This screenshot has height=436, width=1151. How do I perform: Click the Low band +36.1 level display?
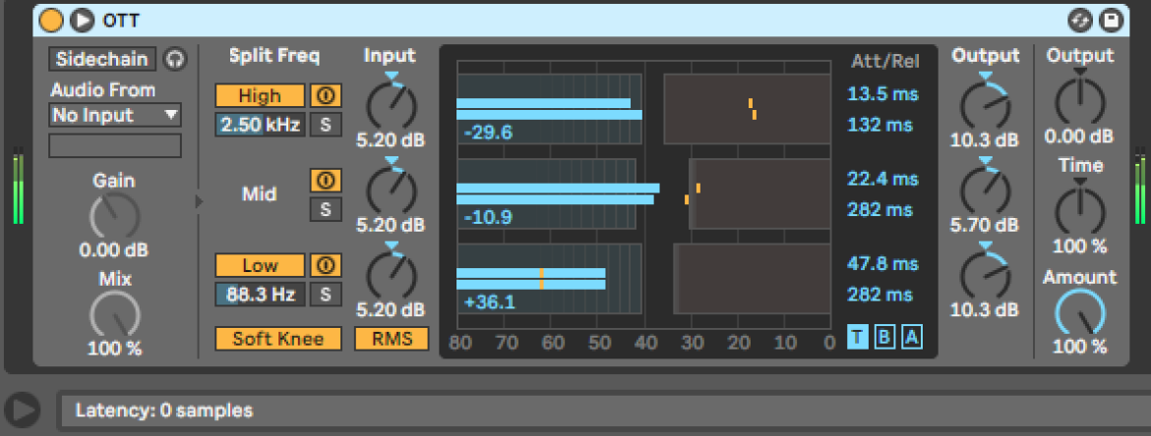[488, 301]
